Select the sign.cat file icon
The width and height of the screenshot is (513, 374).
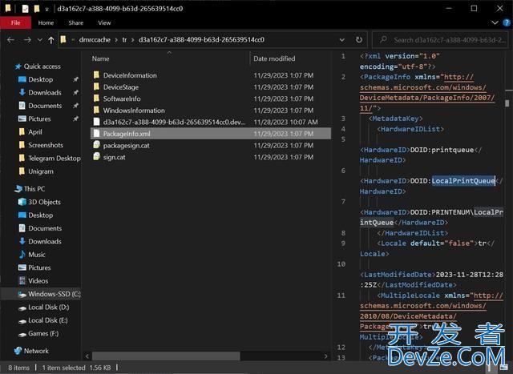point(96,157)
